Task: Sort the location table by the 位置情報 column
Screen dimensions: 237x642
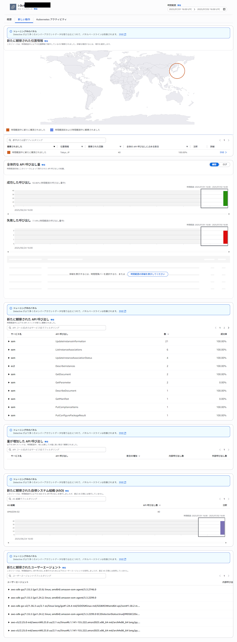Action: 82,147
